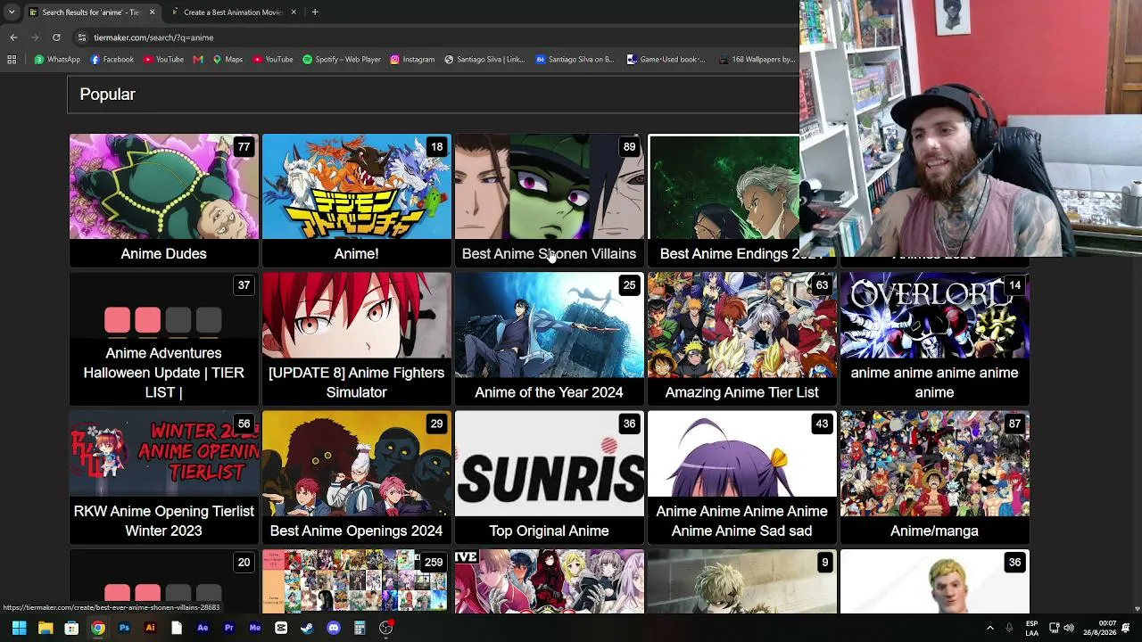
Task: Show hidden system tray icons
Action: pyautogui.click(x=989, y=628)
